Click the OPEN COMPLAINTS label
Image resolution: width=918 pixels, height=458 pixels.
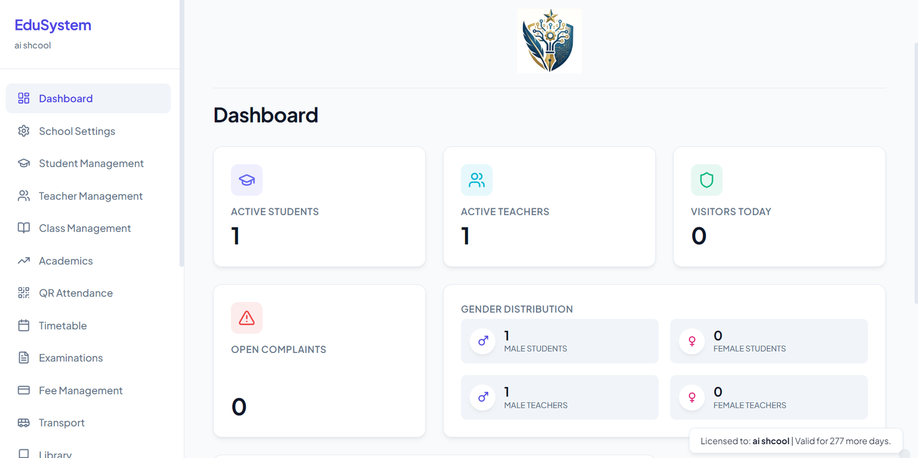[278, 350]
